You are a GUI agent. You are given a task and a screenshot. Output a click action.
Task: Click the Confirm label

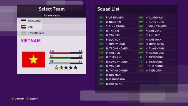[x=19, y=99]
